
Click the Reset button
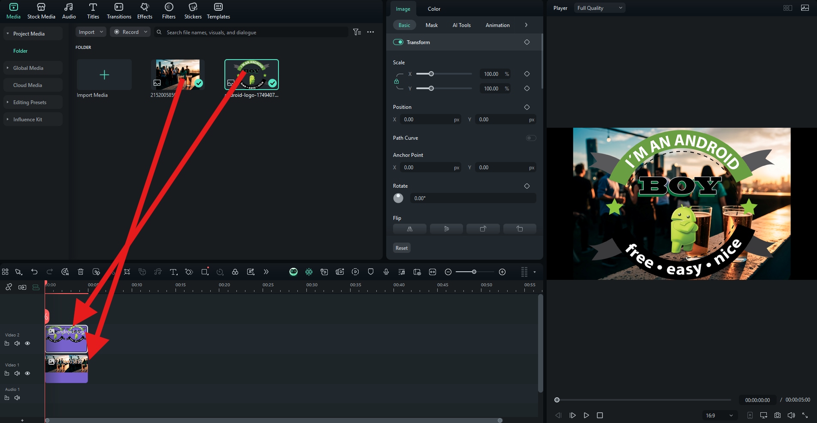(402, 248)
